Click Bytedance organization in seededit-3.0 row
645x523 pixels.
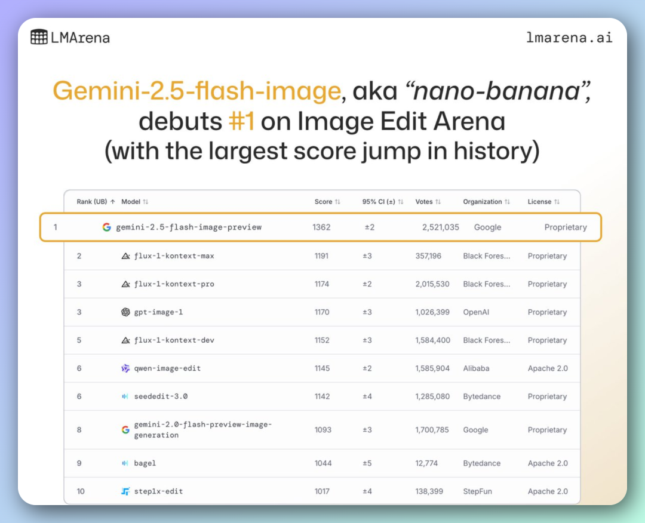pos(482,396)
